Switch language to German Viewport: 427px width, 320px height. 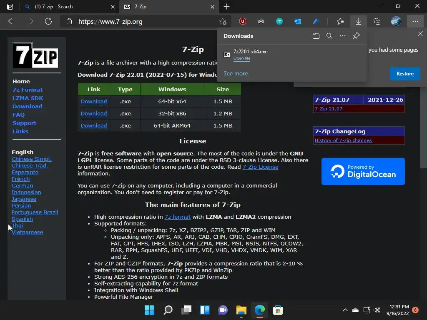(x=23, y=185)
